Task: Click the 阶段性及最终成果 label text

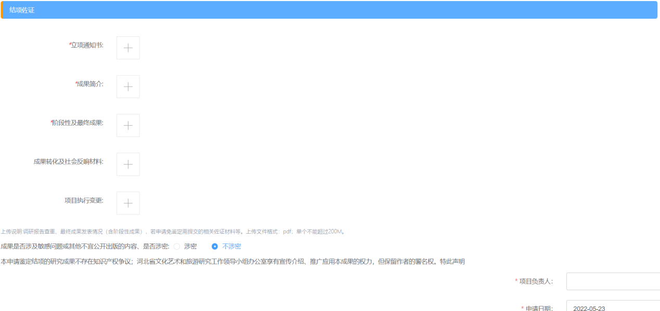Action: pyautogui.click(x=77, y=123)
